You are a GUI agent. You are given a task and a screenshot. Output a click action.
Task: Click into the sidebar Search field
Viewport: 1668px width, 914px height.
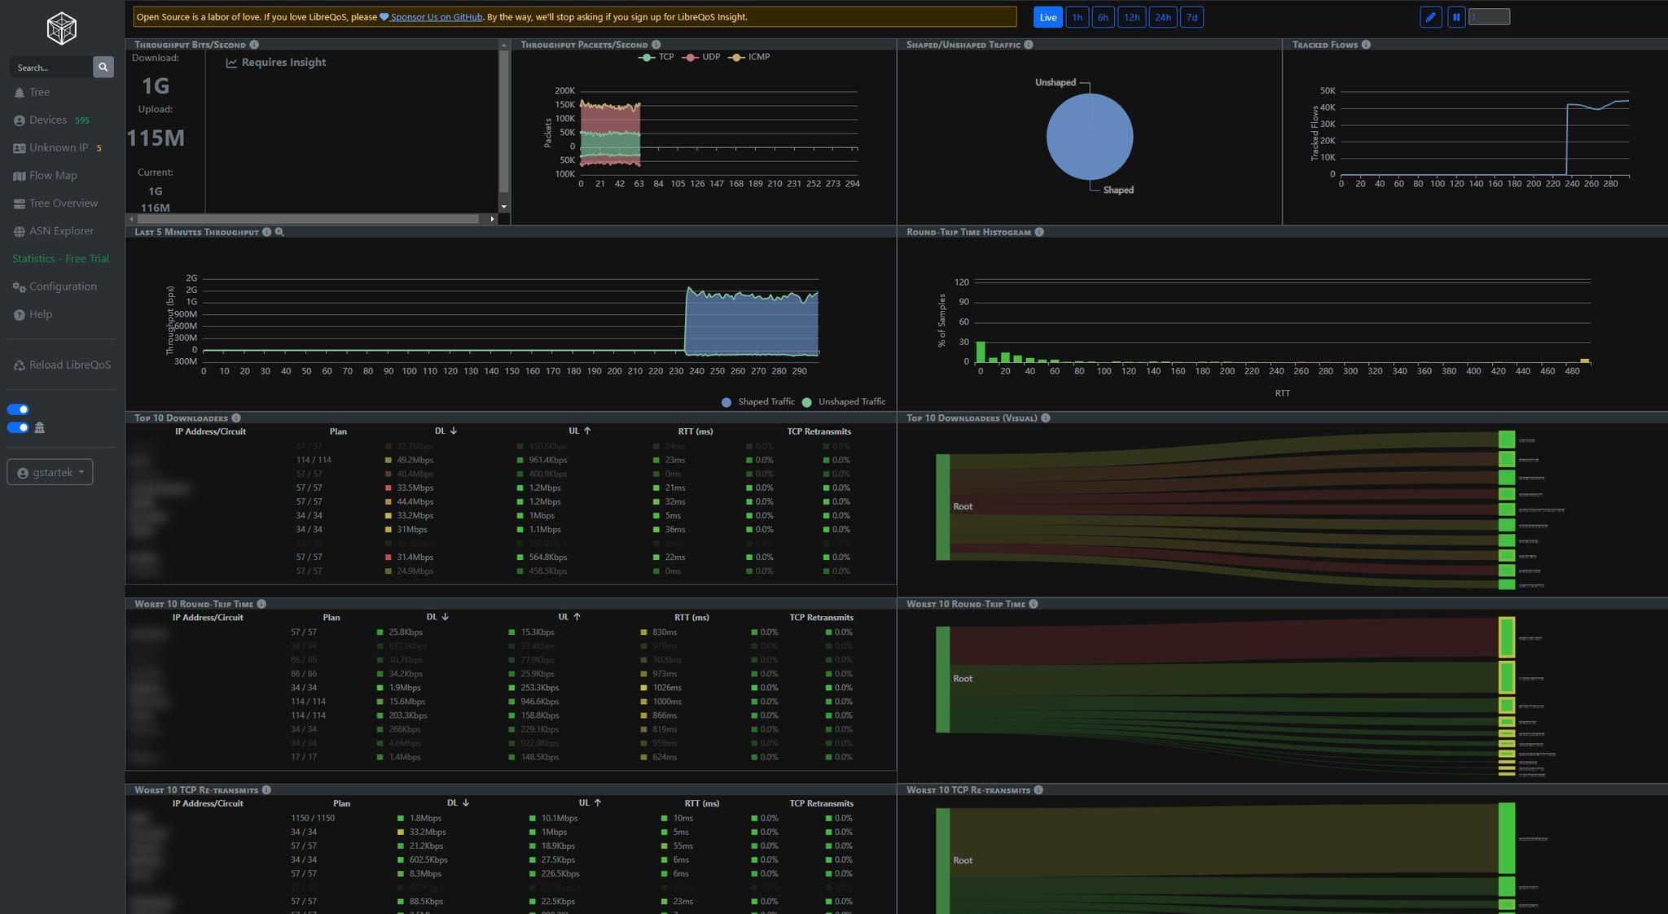[x=51, y=68]
